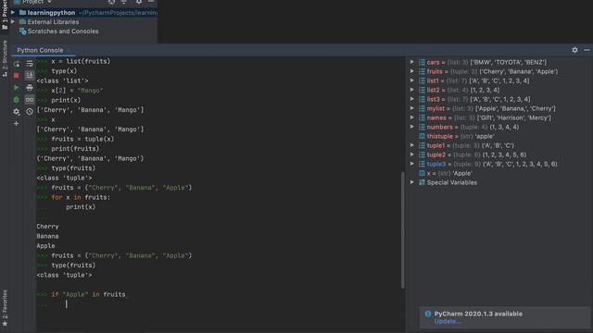Click the Update... link in notification
Image resolution: width=593 pixels, height=333 pixels.
[x=448, y=322]
